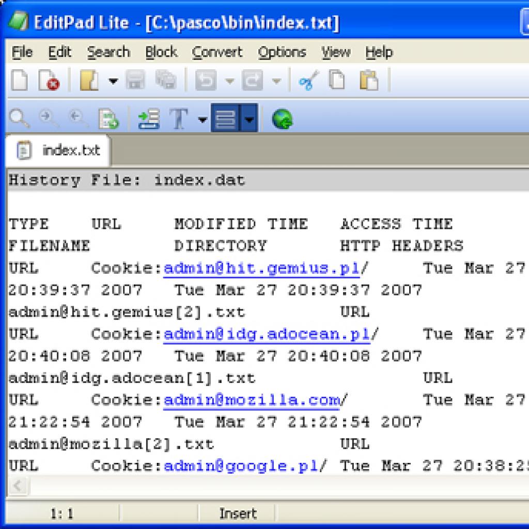Click the first '20:39:37 2007' timestamp
The height and width of the screenshot is (529, 529).
tap(75, 290)
